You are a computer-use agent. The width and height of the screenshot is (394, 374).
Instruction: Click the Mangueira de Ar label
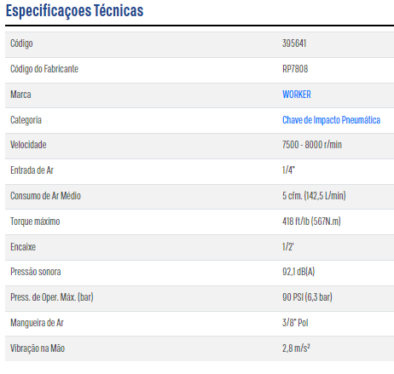point(37,323)
